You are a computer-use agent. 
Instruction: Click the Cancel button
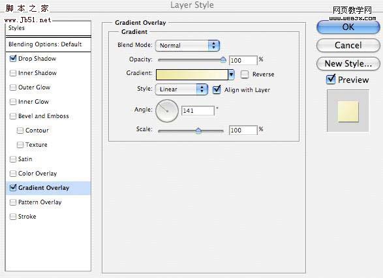point(348,46)
